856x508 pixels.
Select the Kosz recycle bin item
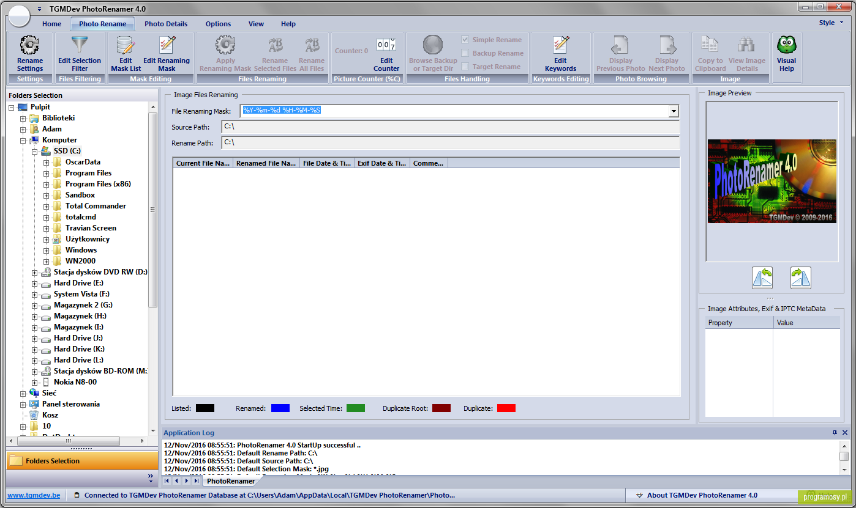coord(50,415)
